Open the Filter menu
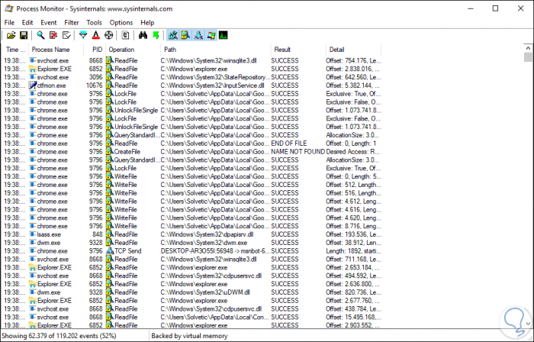 pyautogui.click(x=72, y=22)
